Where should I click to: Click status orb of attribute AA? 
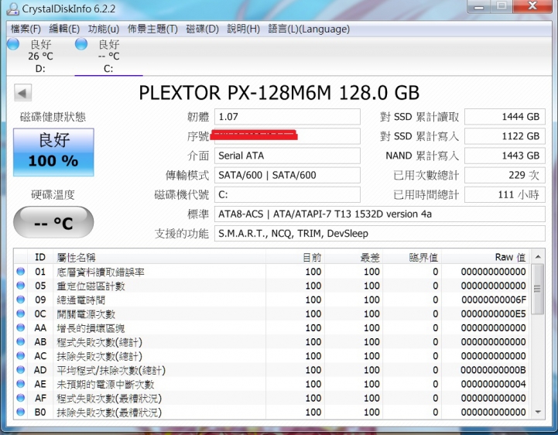(x=21, y=327)
